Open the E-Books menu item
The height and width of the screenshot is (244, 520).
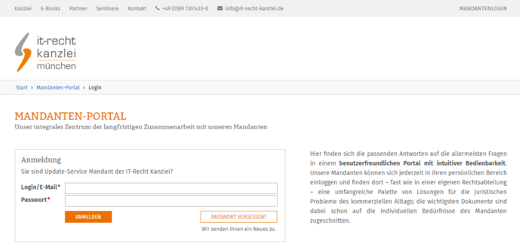pyautogui.click(x=50, y=9)
